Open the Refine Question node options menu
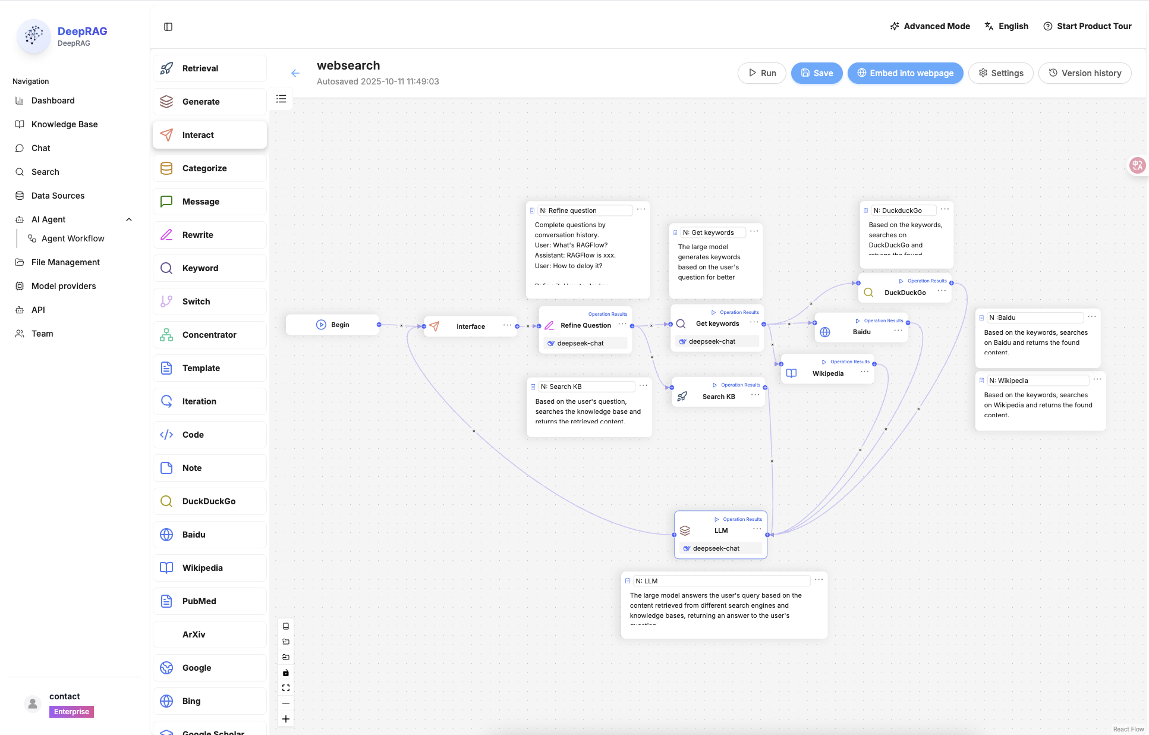 (622, 324)
